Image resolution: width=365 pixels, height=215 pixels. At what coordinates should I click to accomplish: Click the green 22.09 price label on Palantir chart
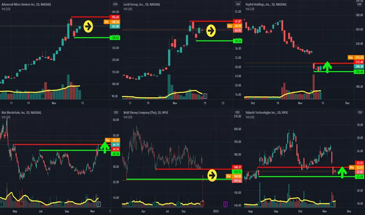pyautogui.click(x=360, y=177)
